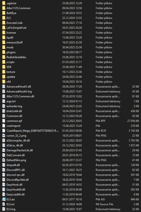
Task: Click the menyooStuff folder icon
Action: pyautogui.click(x=4, y=42)
